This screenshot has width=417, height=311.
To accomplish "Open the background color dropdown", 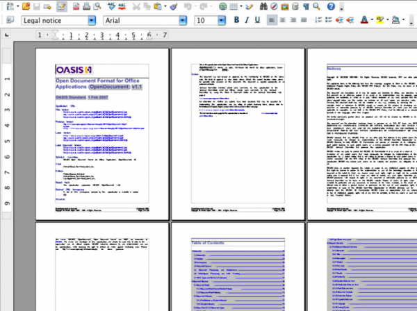I will (x=403, y=20).
